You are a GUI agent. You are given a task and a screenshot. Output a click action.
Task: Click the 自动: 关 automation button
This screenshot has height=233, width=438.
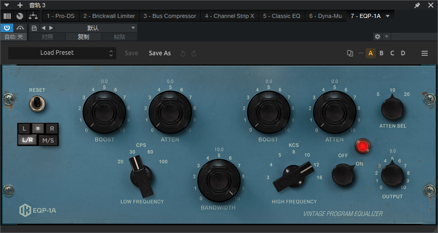pos(14,37)
